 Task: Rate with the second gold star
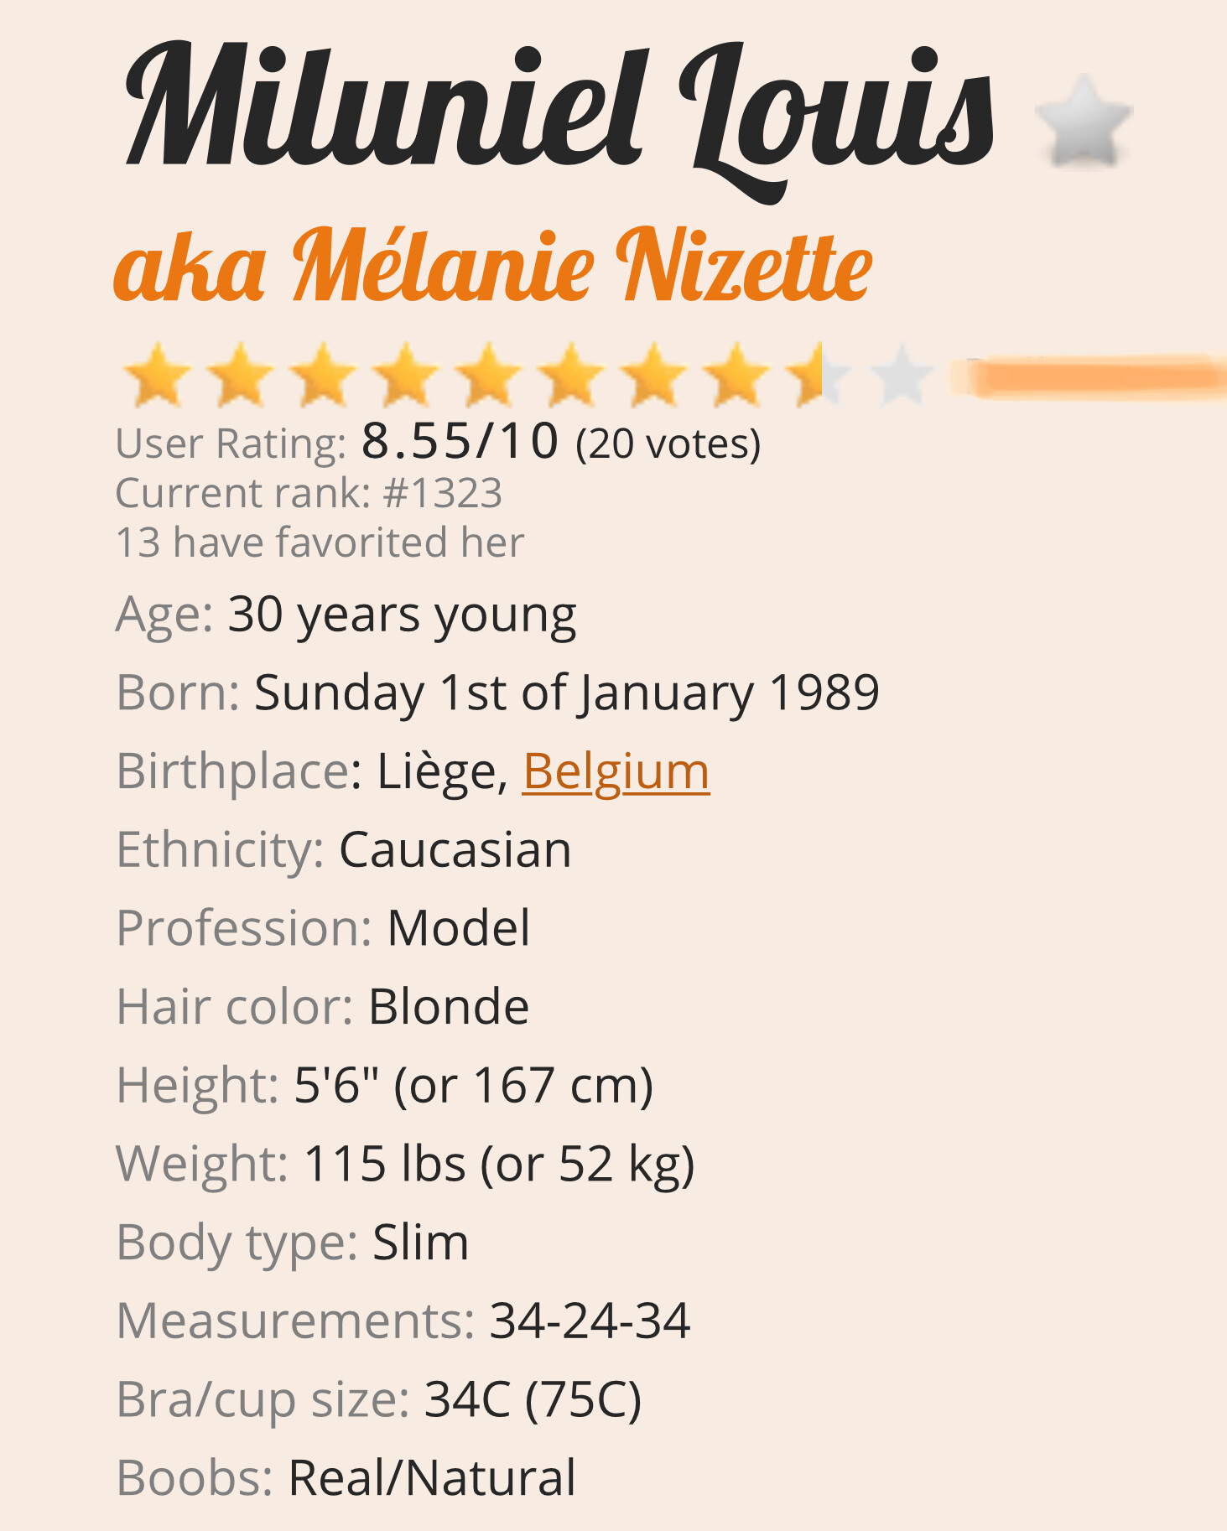point(240,375)
